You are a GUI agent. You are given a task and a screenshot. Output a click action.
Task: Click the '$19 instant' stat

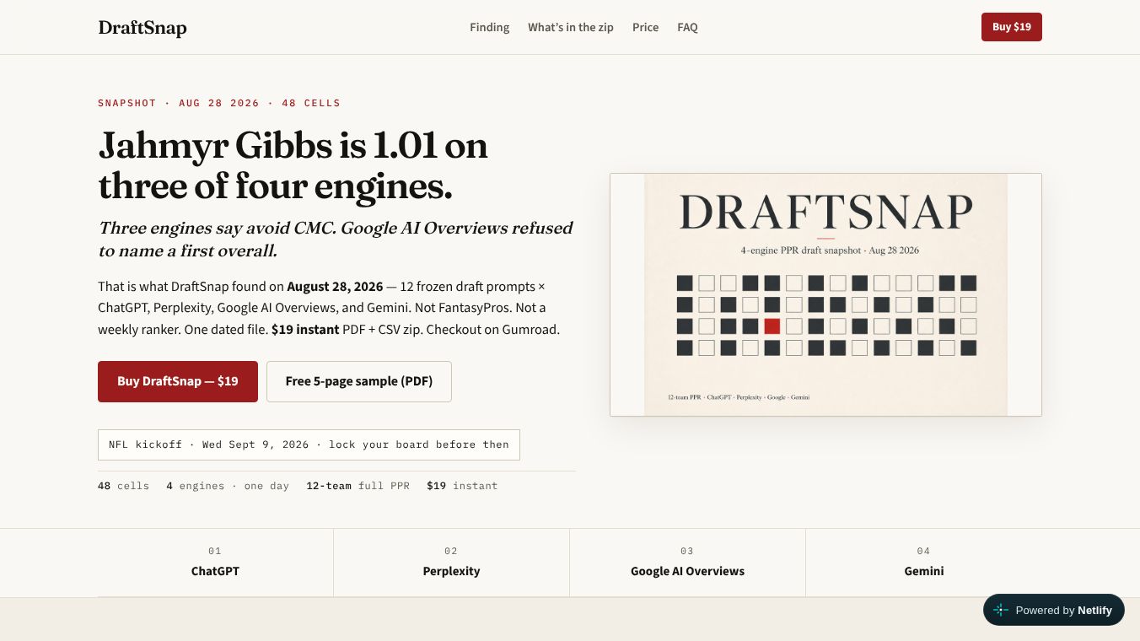(x=462, y=486)
